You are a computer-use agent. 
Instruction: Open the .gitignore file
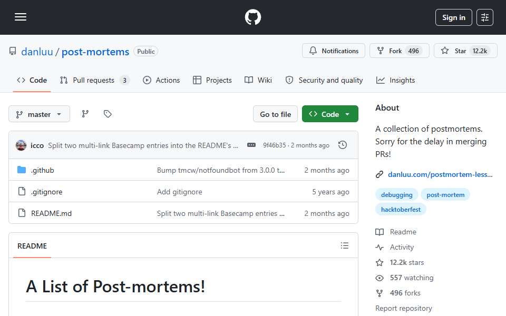tap(47, 192)
